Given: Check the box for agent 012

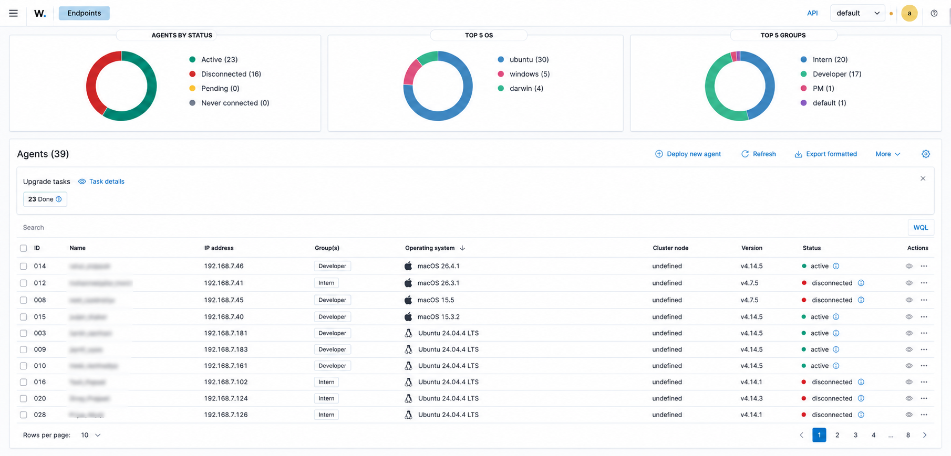Looking at the screenshot, I should coord(23,283).
